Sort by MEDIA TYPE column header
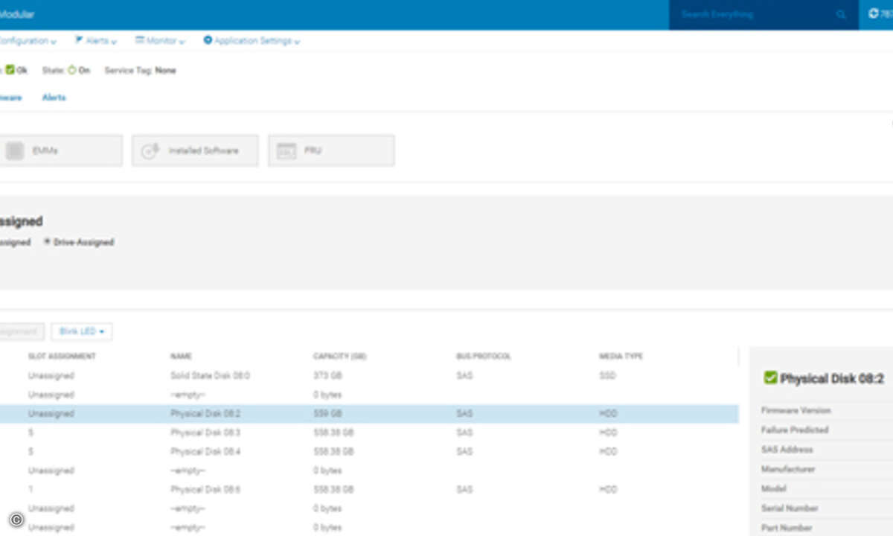 [x=621, y=357]
